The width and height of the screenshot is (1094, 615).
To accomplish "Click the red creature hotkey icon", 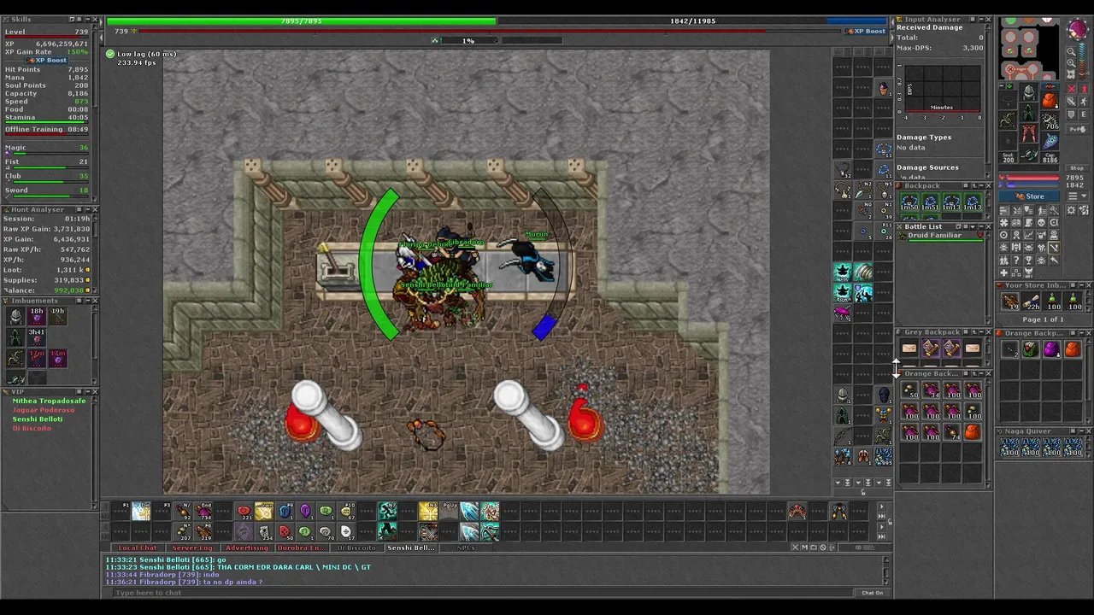I will [797, 511].
